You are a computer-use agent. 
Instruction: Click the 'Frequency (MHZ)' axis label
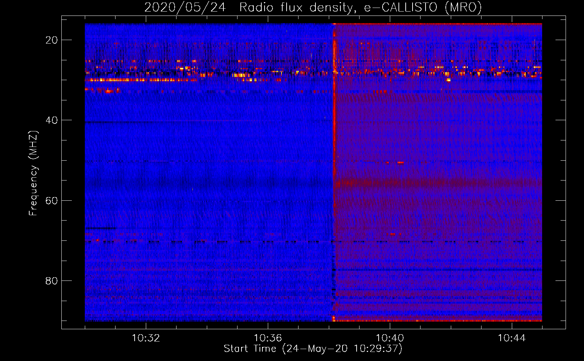point(33,173)
